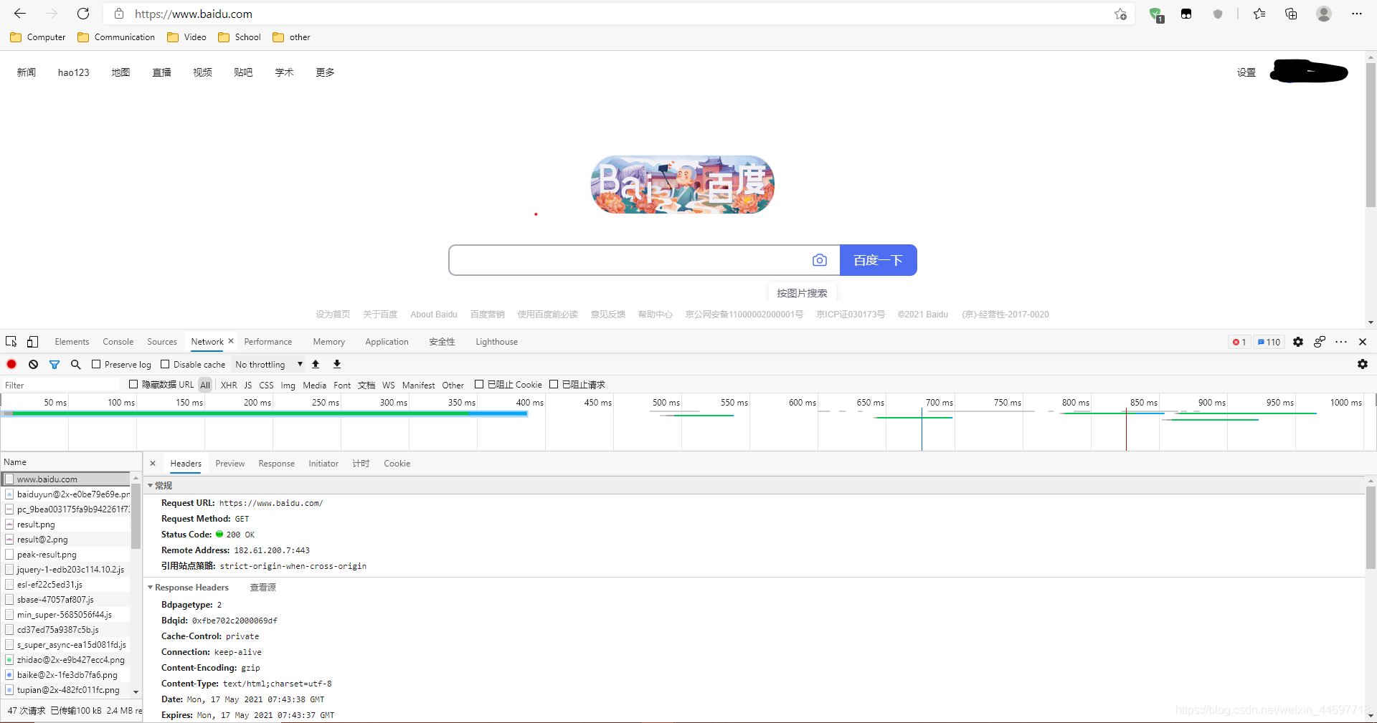Image resolution: width=1377 pixels, height=723 pixels.
Task: Open the Application tab
Action: pyautogui.click(x=387, y=342)
